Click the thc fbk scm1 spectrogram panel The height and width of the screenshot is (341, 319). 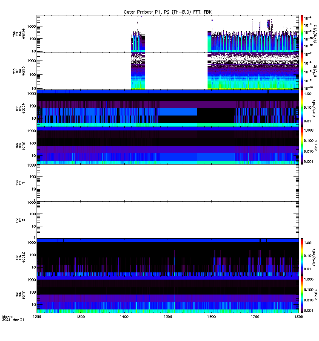point(168,295)
